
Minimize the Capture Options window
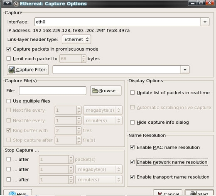(x=193, y=3)
